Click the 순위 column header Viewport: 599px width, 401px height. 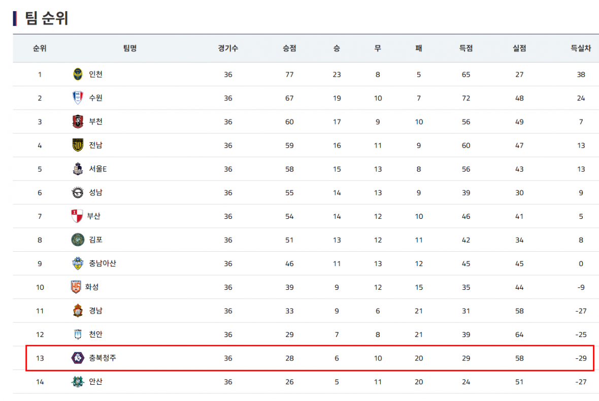click(40, 49)
